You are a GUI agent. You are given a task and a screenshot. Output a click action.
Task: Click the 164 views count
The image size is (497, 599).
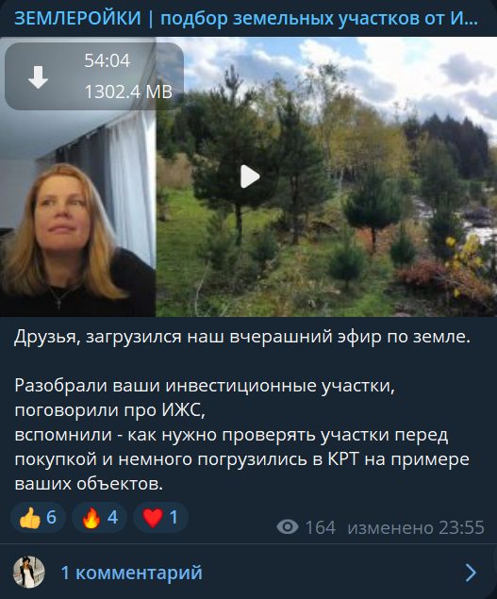(321, 528)
